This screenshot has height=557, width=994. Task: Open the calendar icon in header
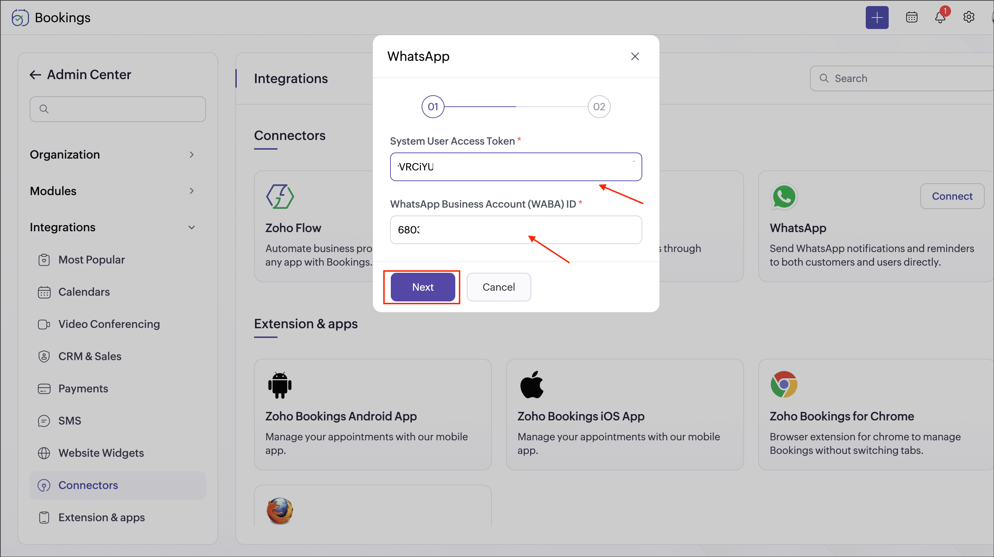pos(911,17)
